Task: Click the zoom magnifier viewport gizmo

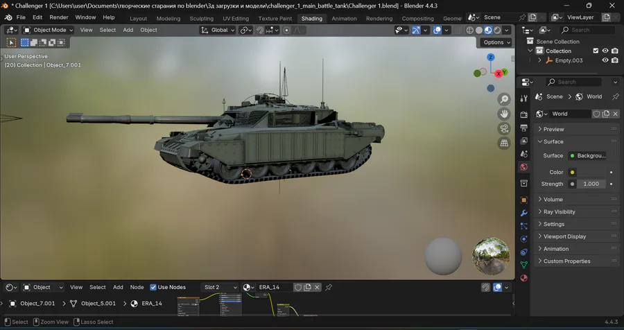Action: [x=504, y=100]
